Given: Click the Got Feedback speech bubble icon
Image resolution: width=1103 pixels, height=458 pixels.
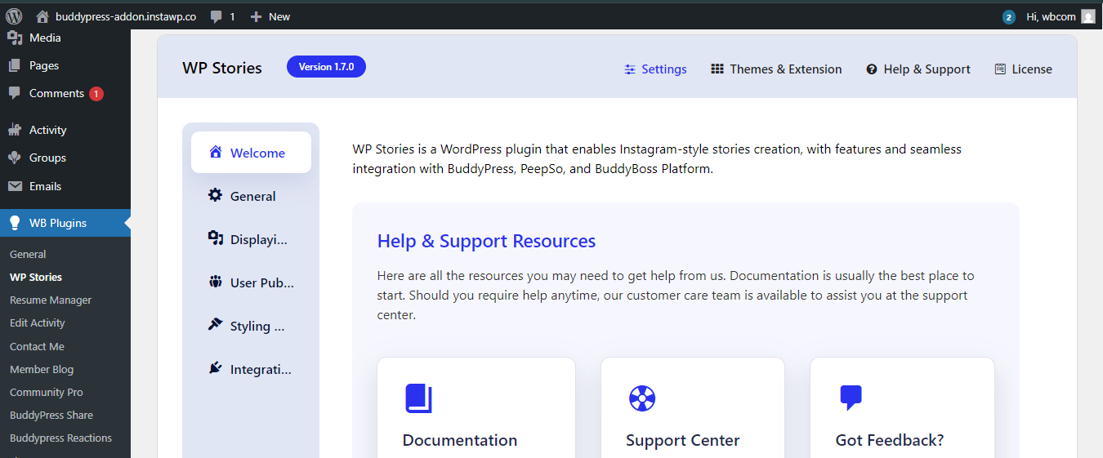Looking at the screenshot, I should point(851,398).
